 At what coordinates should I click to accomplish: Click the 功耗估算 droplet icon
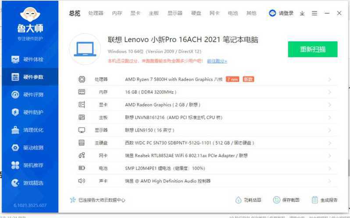click(239, 200)
